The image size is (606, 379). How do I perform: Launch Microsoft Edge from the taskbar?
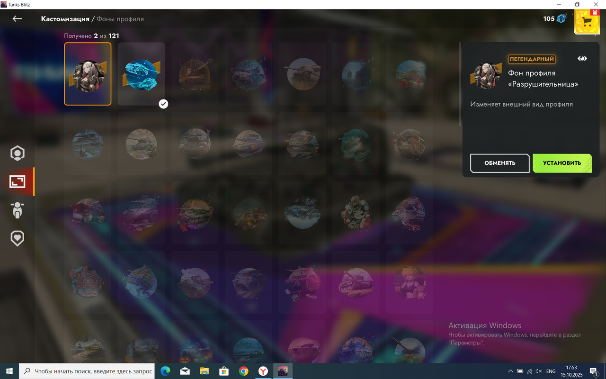[165, 371]
